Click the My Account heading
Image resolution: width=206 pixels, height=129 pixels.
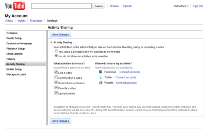pyautogui.click(x=16, y=16)
